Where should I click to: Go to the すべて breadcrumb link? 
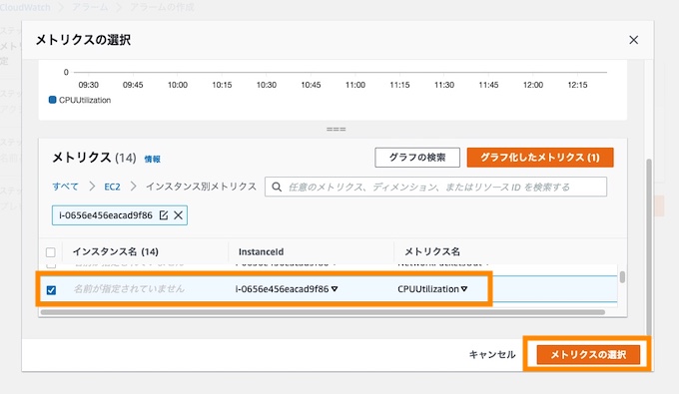point(65,187)
